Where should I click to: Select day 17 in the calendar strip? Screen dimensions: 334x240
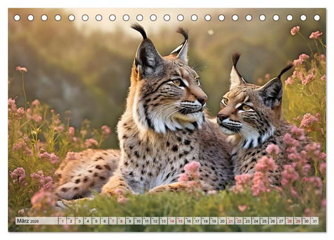pos(197,221)
